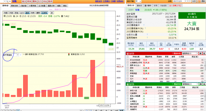This screenshot has width=206, height=111.
Task: Click the 橫 layout button in 買方15 header
Action: pyautogui.click(x=200, y=53)
